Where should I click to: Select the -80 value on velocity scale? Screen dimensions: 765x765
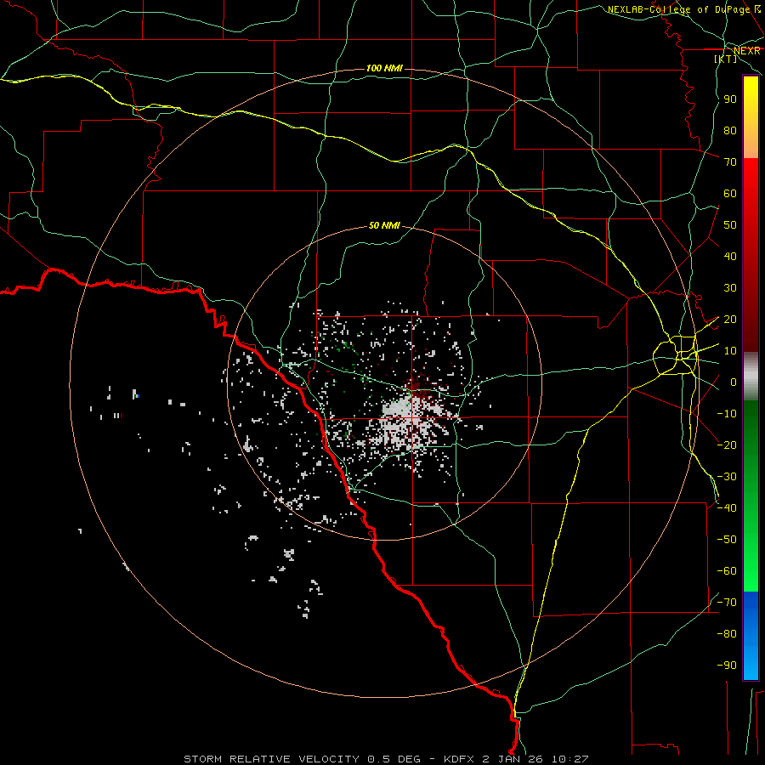pyautogui.click(x=727, y=634)
